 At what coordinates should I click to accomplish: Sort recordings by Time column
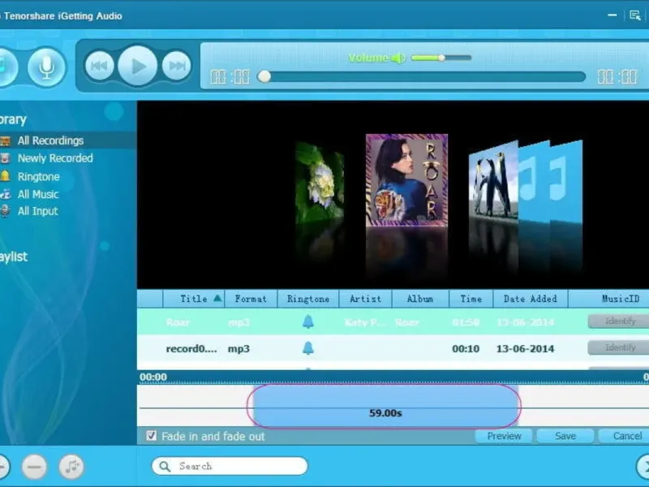click(471, 299)
